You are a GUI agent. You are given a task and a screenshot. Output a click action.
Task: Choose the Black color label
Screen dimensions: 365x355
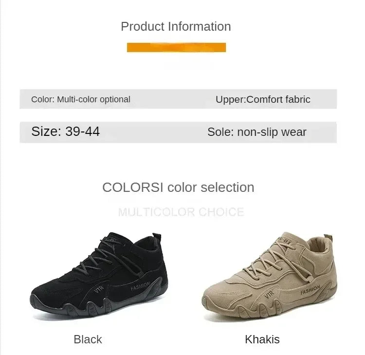(x=88, y=339)
